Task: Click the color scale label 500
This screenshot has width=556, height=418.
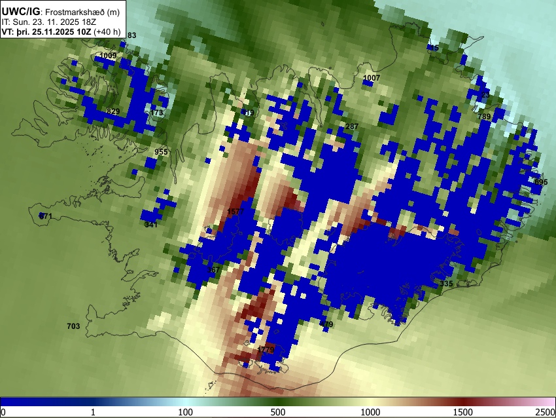Action: pos(278,412)
